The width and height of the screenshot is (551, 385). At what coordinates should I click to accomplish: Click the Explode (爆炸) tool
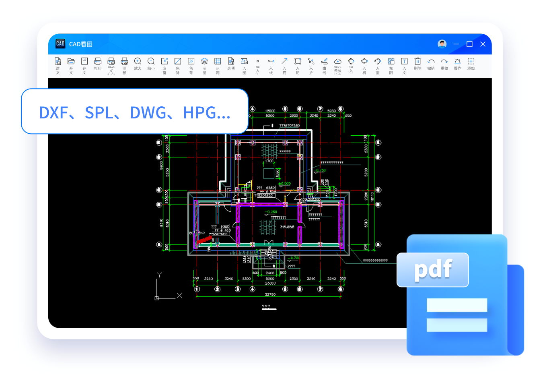458,62
